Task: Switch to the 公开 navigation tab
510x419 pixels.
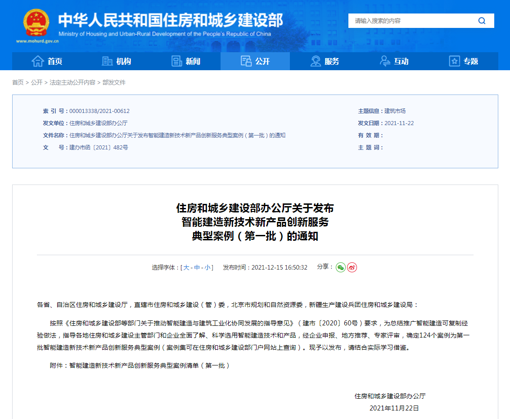Action: pyautogui.click(x=255, y=61)
